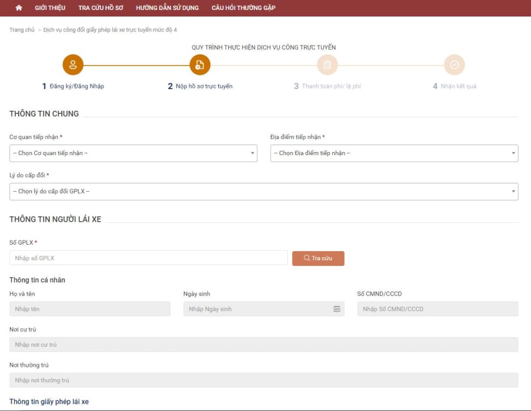Click the Số CMND/CCCD field

(x=438, y=309)
